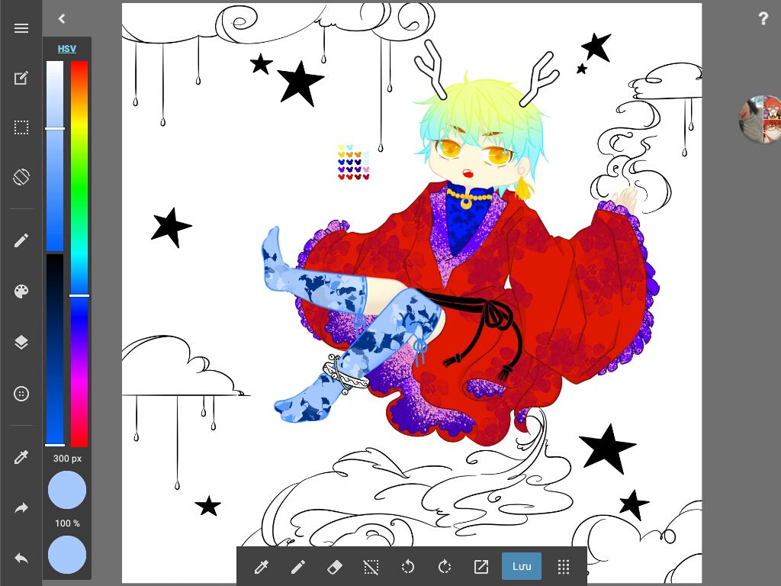The image size is (781, 586).
Task: Expand the grid dots menu in bottom toolbar
Action: point(564,567)
